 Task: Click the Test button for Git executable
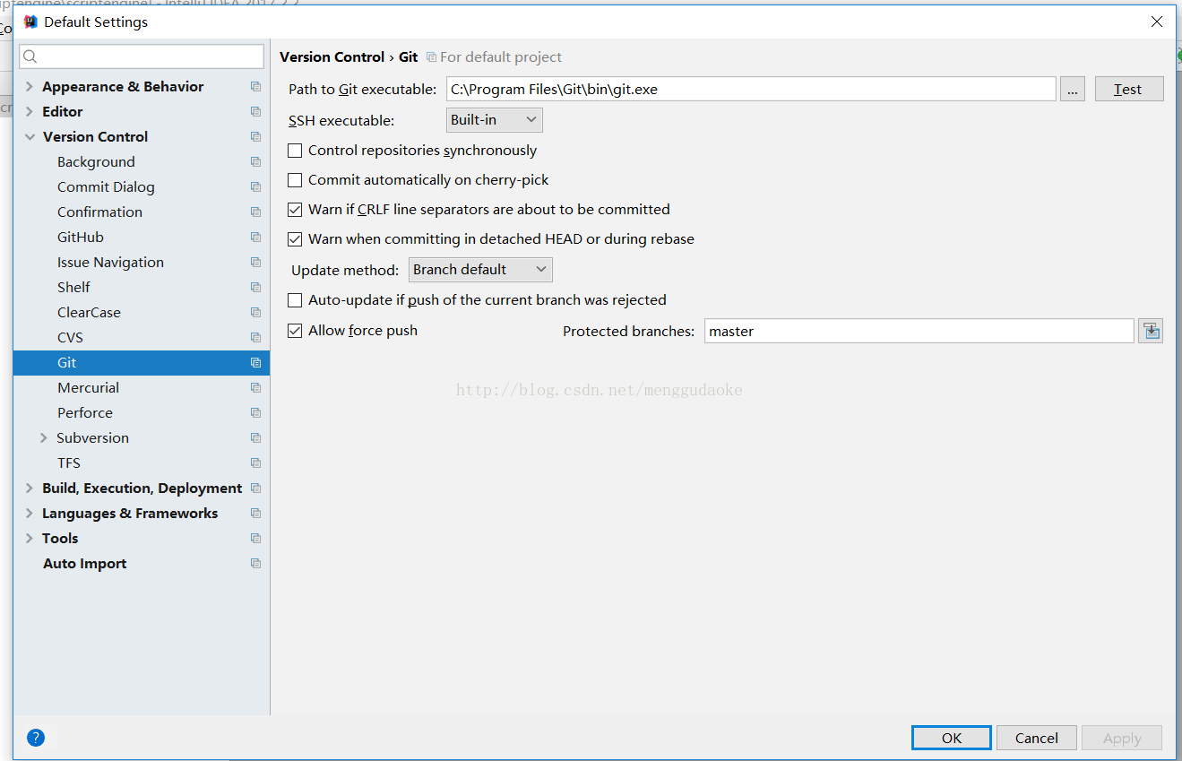[1129, 89]
